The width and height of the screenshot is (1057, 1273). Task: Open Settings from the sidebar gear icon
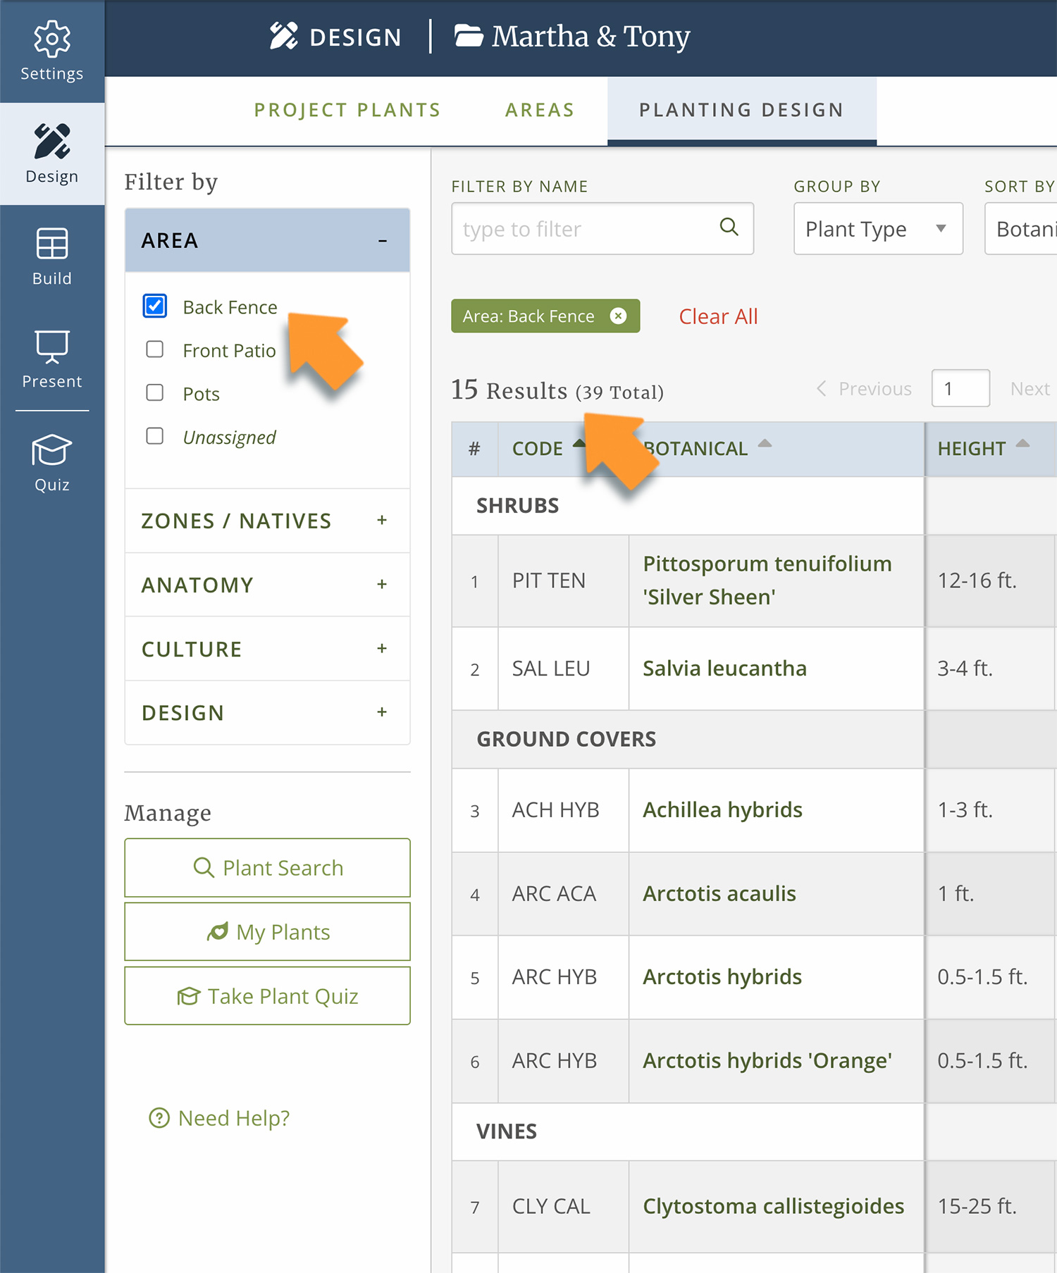click(x=51, y=39)
